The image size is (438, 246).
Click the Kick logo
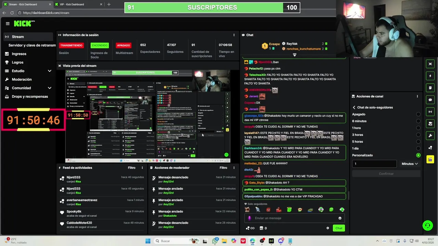pyautogui.click(x=24, y=24)
